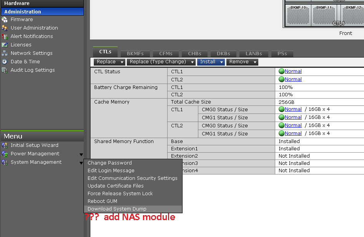This screenshot has height=237, width=364.
Task: Click green icon for CTL1 CMG1 status
Action: pos(281,117)
